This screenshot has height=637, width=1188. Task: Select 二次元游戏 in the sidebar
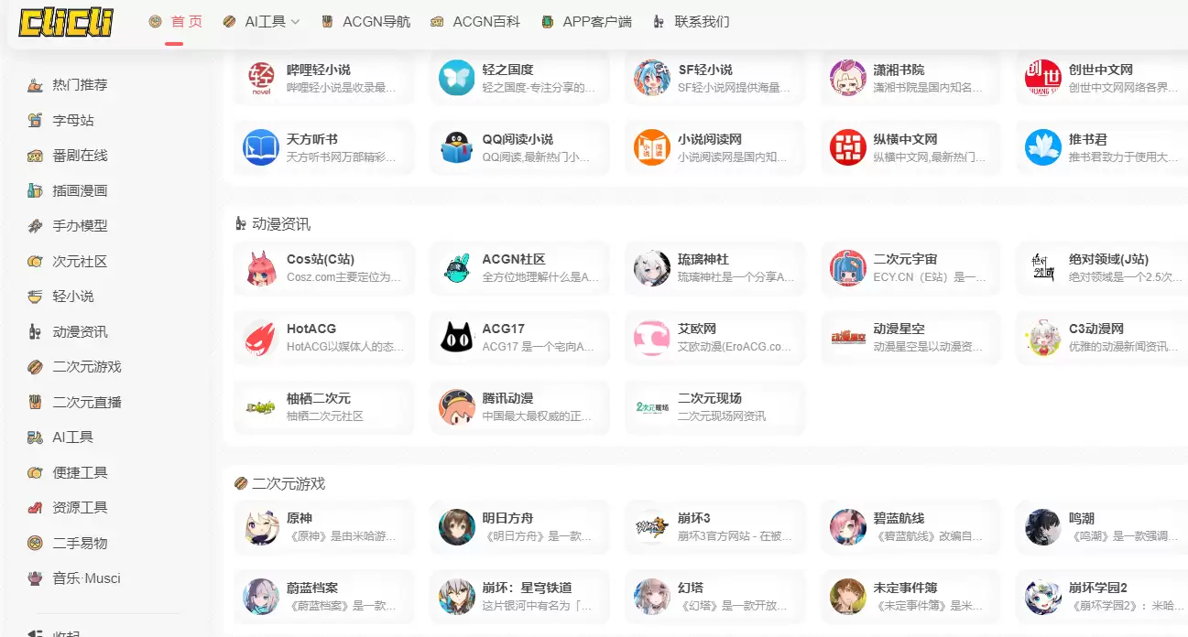[87, 367]
